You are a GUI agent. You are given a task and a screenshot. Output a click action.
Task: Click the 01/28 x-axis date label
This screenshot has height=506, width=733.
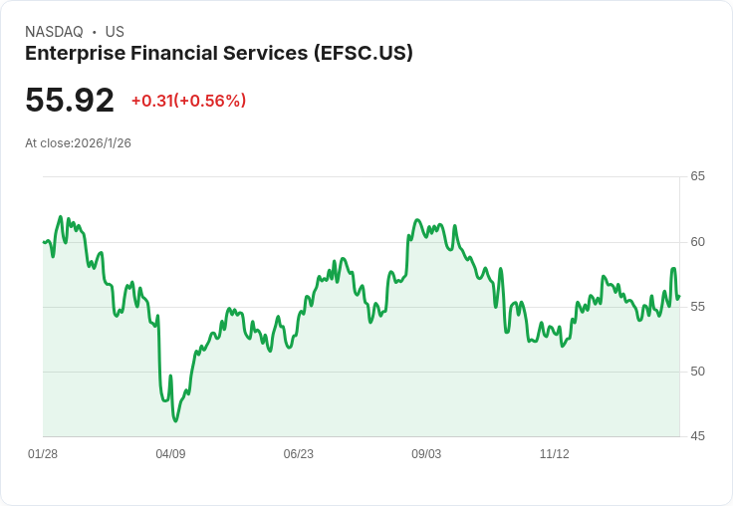click(x=43, y=454)
